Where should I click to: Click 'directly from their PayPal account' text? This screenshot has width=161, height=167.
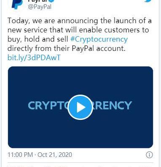66,48
